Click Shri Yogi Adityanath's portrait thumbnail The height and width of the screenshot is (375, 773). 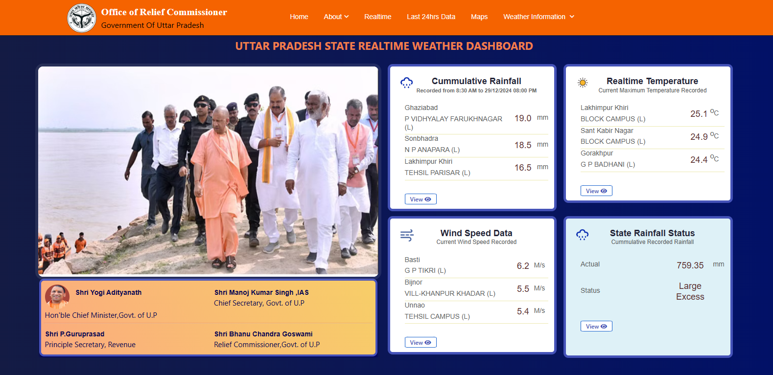point(57,296)
